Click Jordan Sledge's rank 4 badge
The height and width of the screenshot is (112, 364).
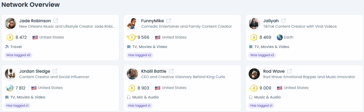click(10, 88)
